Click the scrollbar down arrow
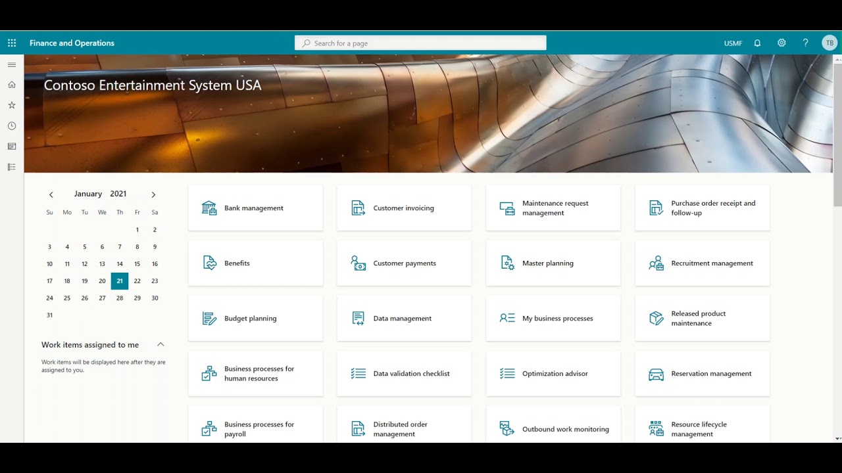 tap(837, 438)
